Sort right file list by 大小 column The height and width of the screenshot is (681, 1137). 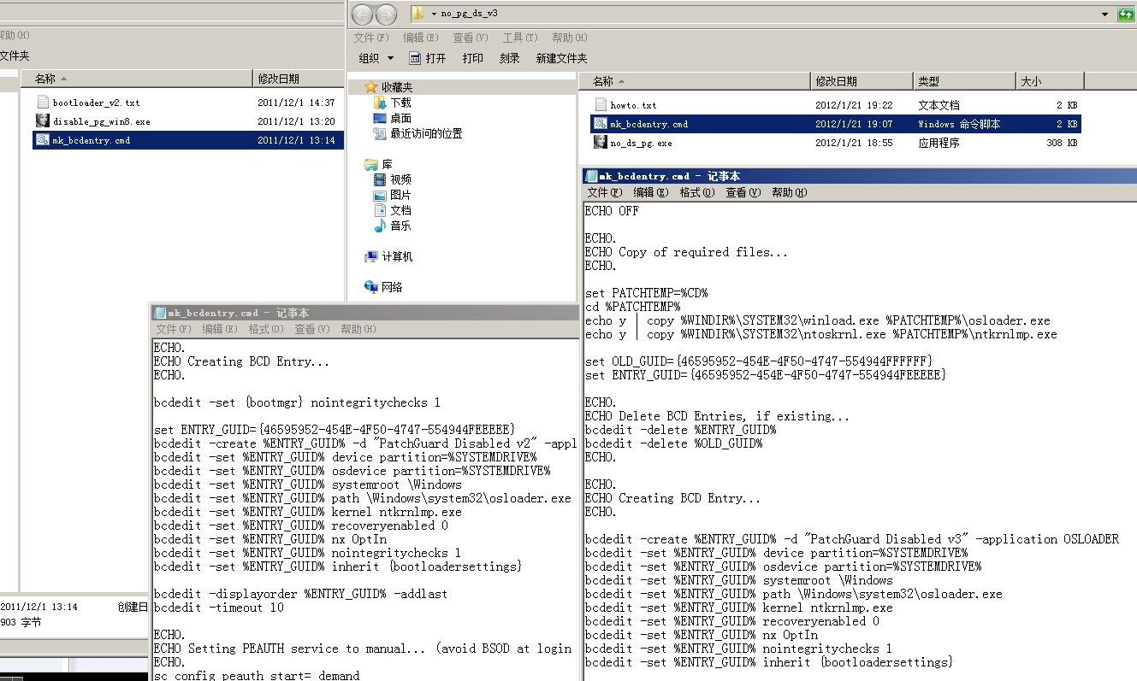click(x=1050, y=81)
